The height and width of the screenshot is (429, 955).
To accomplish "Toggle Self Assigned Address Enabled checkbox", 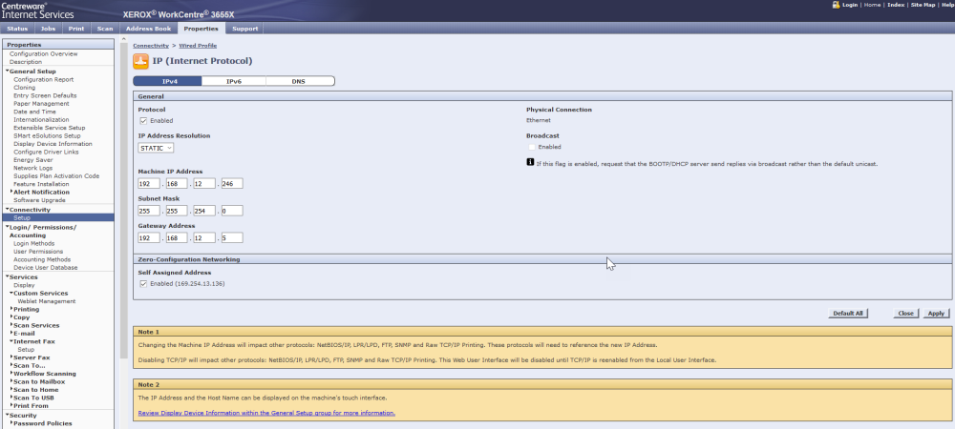I will [x=143, y=284].
